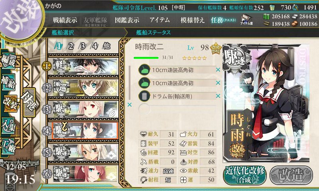319x191 pixels.
Task: Open the 図鑑表示 encyclopedia menu
Action: 127,20
